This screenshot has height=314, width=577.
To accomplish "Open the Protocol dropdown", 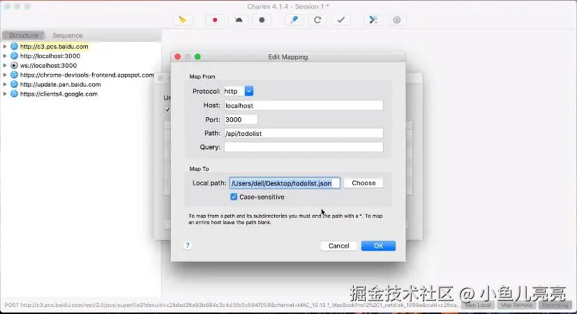I will (249, 91).
